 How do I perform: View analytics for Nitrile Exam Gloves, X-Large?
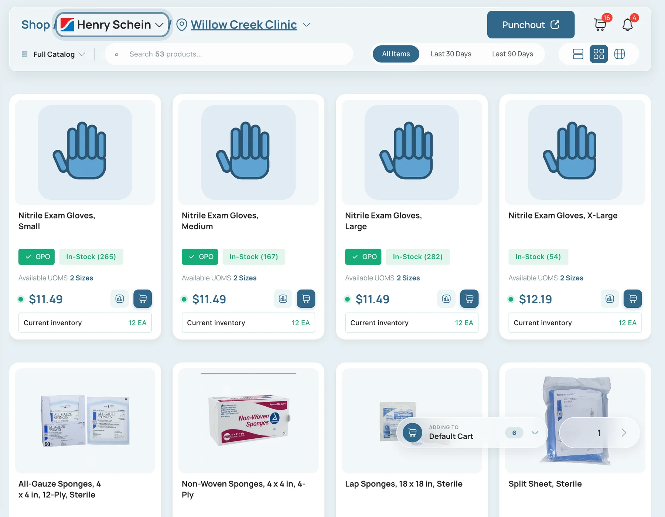click(x=610, y=299)
